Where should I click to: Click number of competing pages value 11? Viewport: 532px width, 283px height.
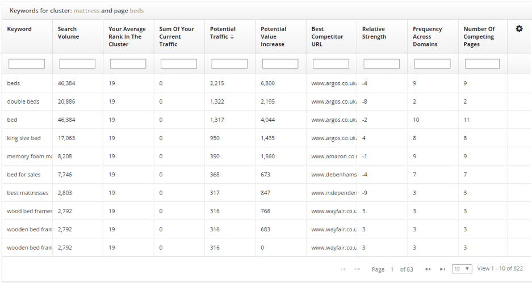click(467, 120)
